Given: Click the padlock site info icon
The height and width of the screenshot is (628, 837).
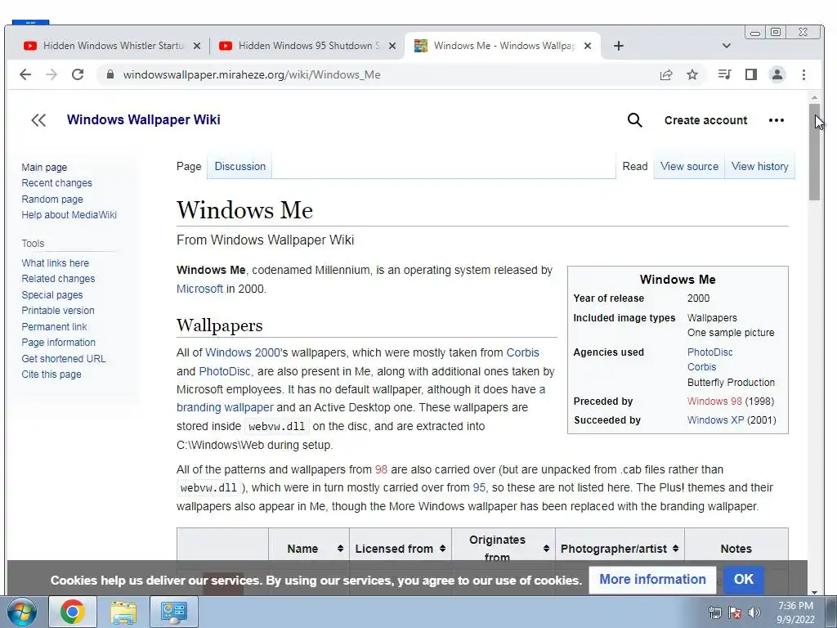Looking at the screenshot, I should tap(110, 74).
